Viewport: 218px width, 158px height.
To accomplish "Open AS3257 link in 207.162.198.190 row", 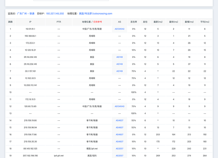I will click(x=119, y=156).
